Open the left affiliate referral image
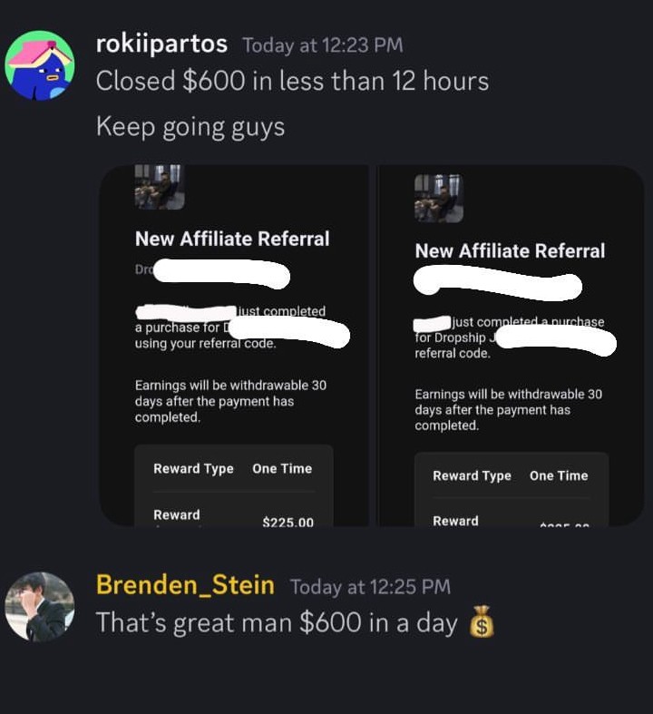The width and height of the screenshot is (653, 714). (234, 345)
